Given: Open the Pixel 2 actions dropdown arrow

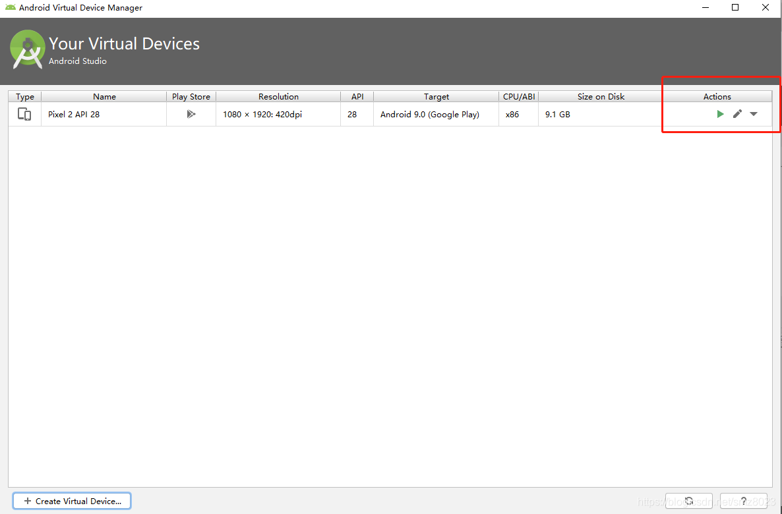Looking at the screenshot, I should click(x=754, y=114).
